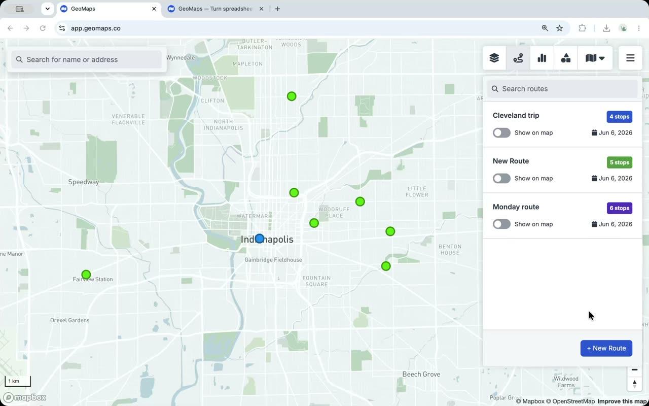This screenshot has width=649, height=406.
Task: Click the Mapbox logo
Action: (25, 397)
